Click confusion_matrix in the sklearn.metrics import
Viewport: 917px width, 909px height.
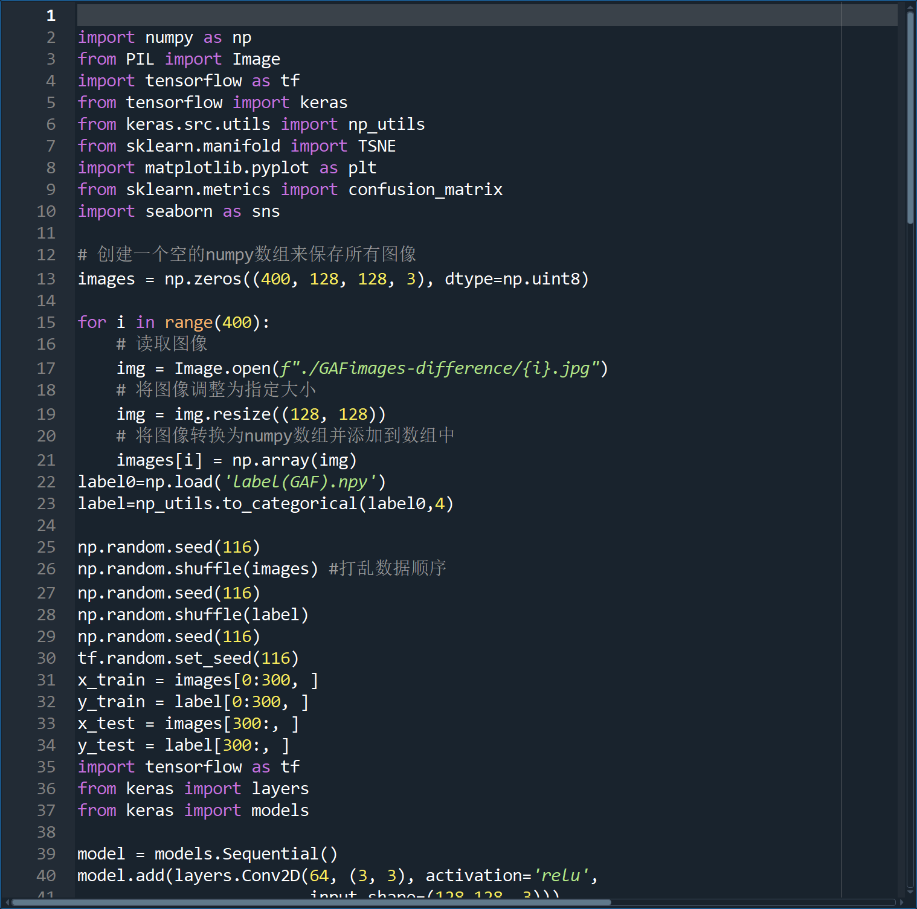click(x=425, y=190)
